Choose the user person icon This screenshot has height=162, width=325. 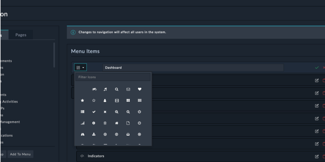tap(105, 101)
